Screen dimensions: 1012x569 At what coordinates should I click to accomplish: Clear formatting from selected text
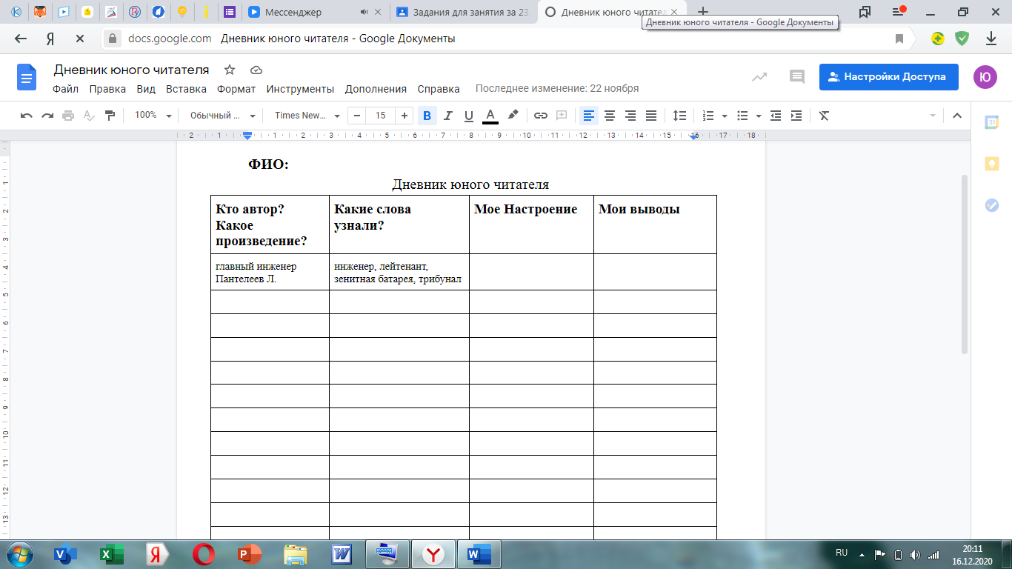pyautogui.click(x=824, y=116)
